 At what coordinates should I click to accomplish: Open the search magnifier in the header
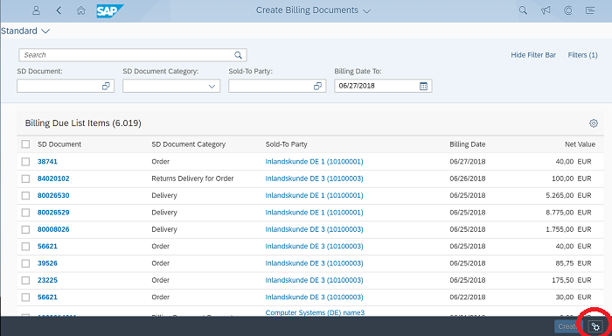coord(523,10)
